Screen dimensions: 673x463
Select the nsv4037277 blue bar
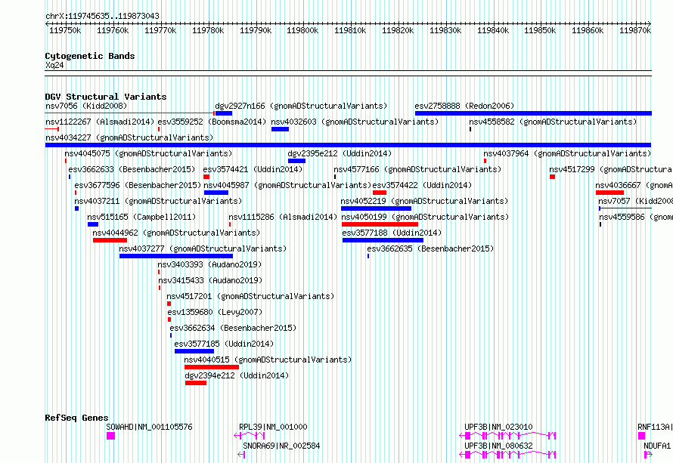(176, 256)
